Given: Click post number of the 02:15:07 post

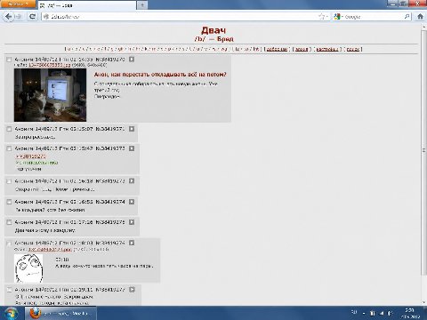Looking at the screenshot, I should point(110,129).
